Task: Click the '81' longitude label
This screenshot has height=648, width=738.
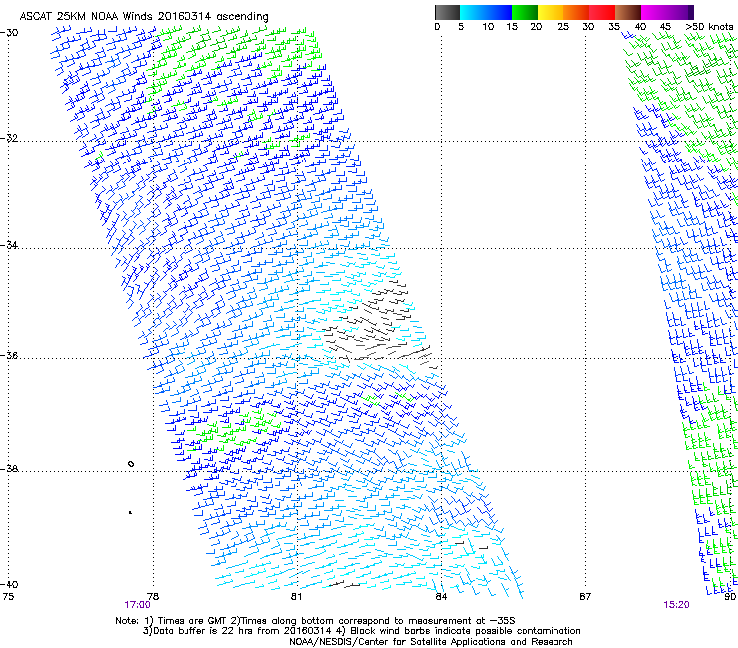Action: (x=296, y=597)
